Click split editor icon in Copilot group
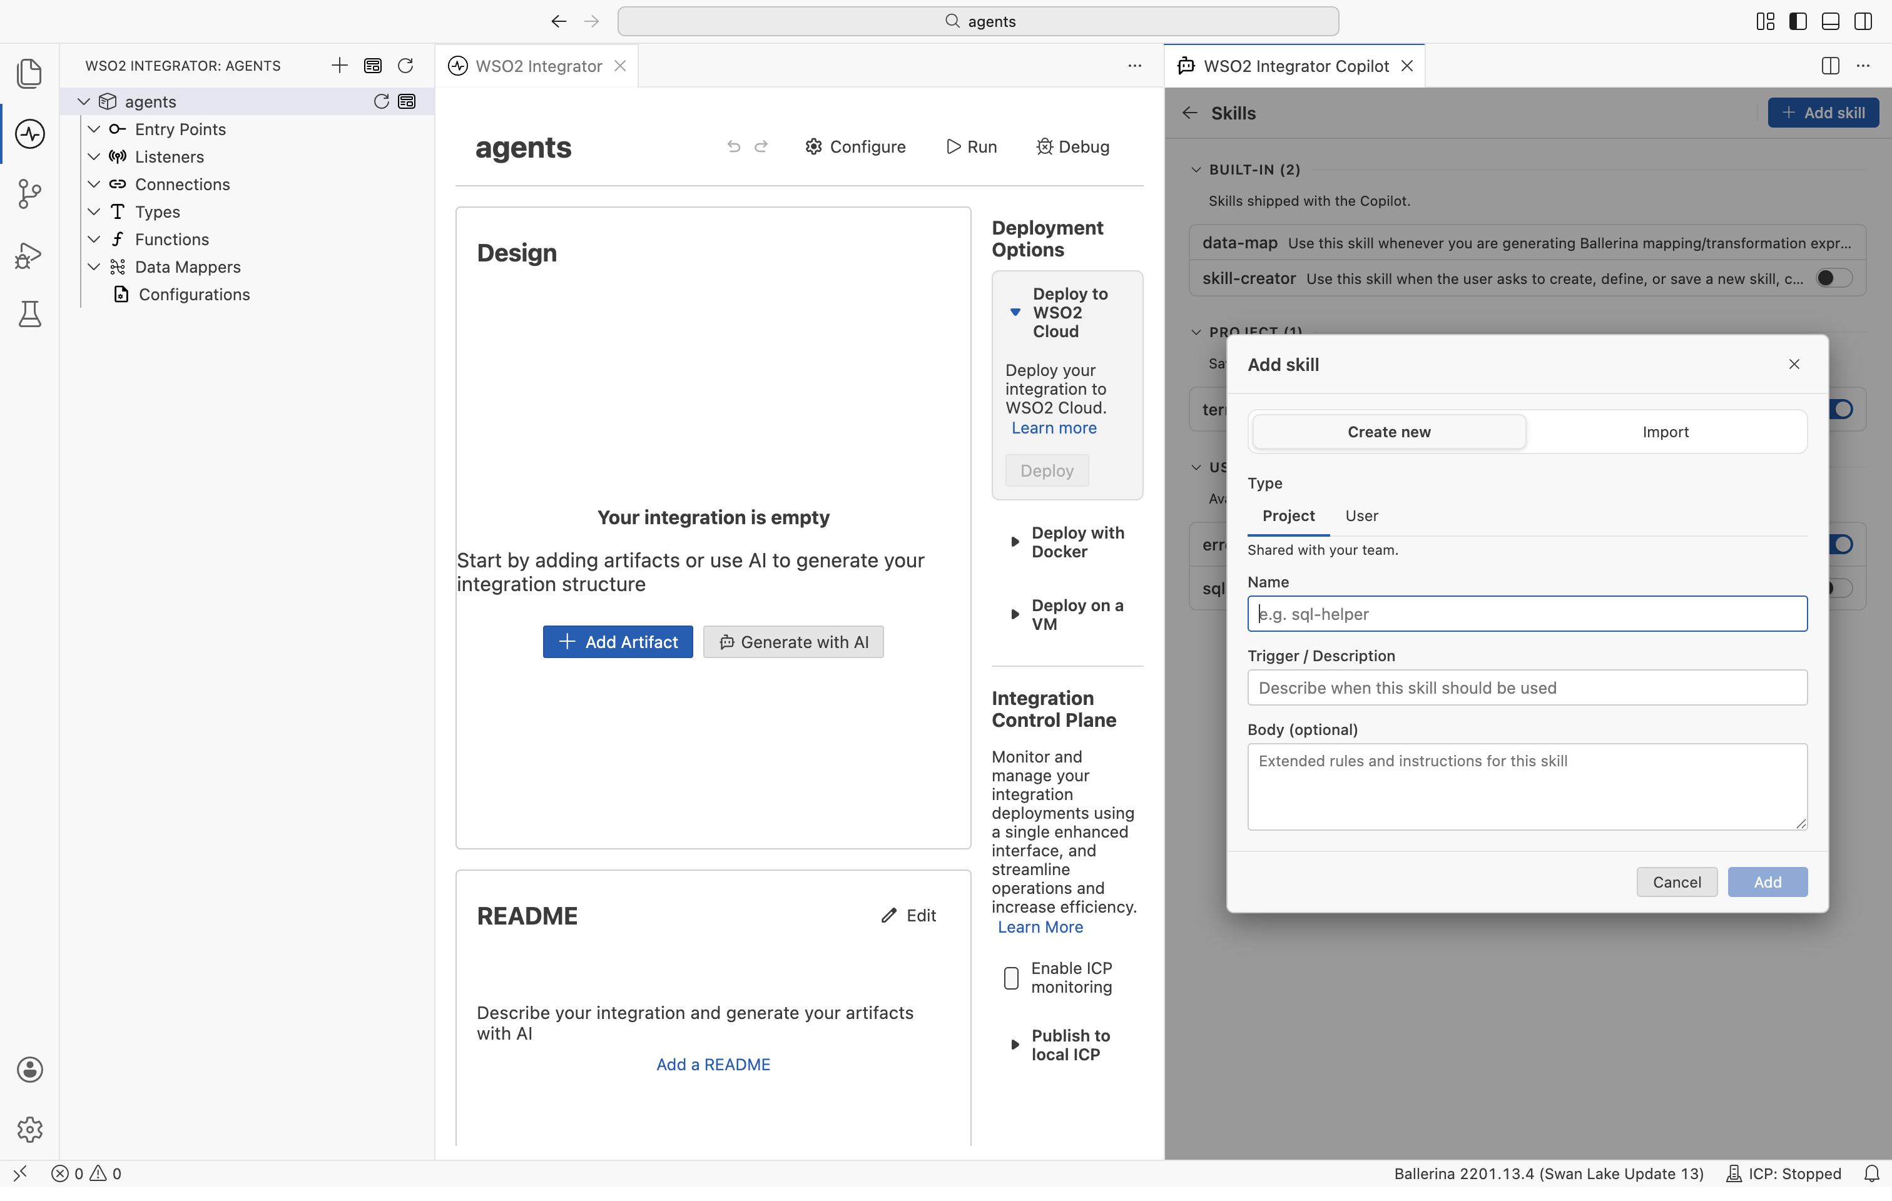 click(x=1830, y=66)
